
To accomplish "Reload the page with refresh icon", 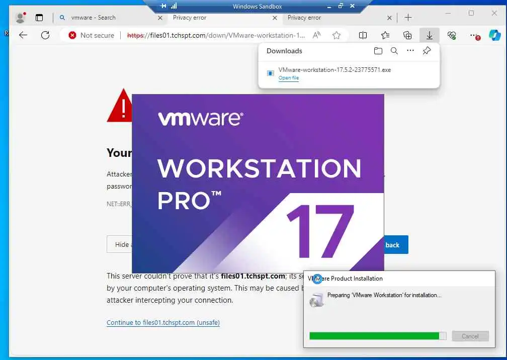I will click(x=45, y=35).
